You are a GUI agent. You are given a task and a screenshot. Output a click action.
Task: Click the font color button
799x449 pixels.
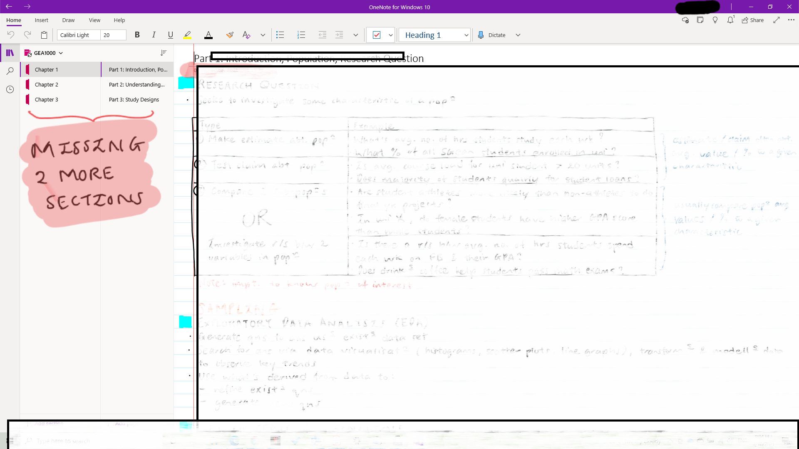click(x=208, y=35)
